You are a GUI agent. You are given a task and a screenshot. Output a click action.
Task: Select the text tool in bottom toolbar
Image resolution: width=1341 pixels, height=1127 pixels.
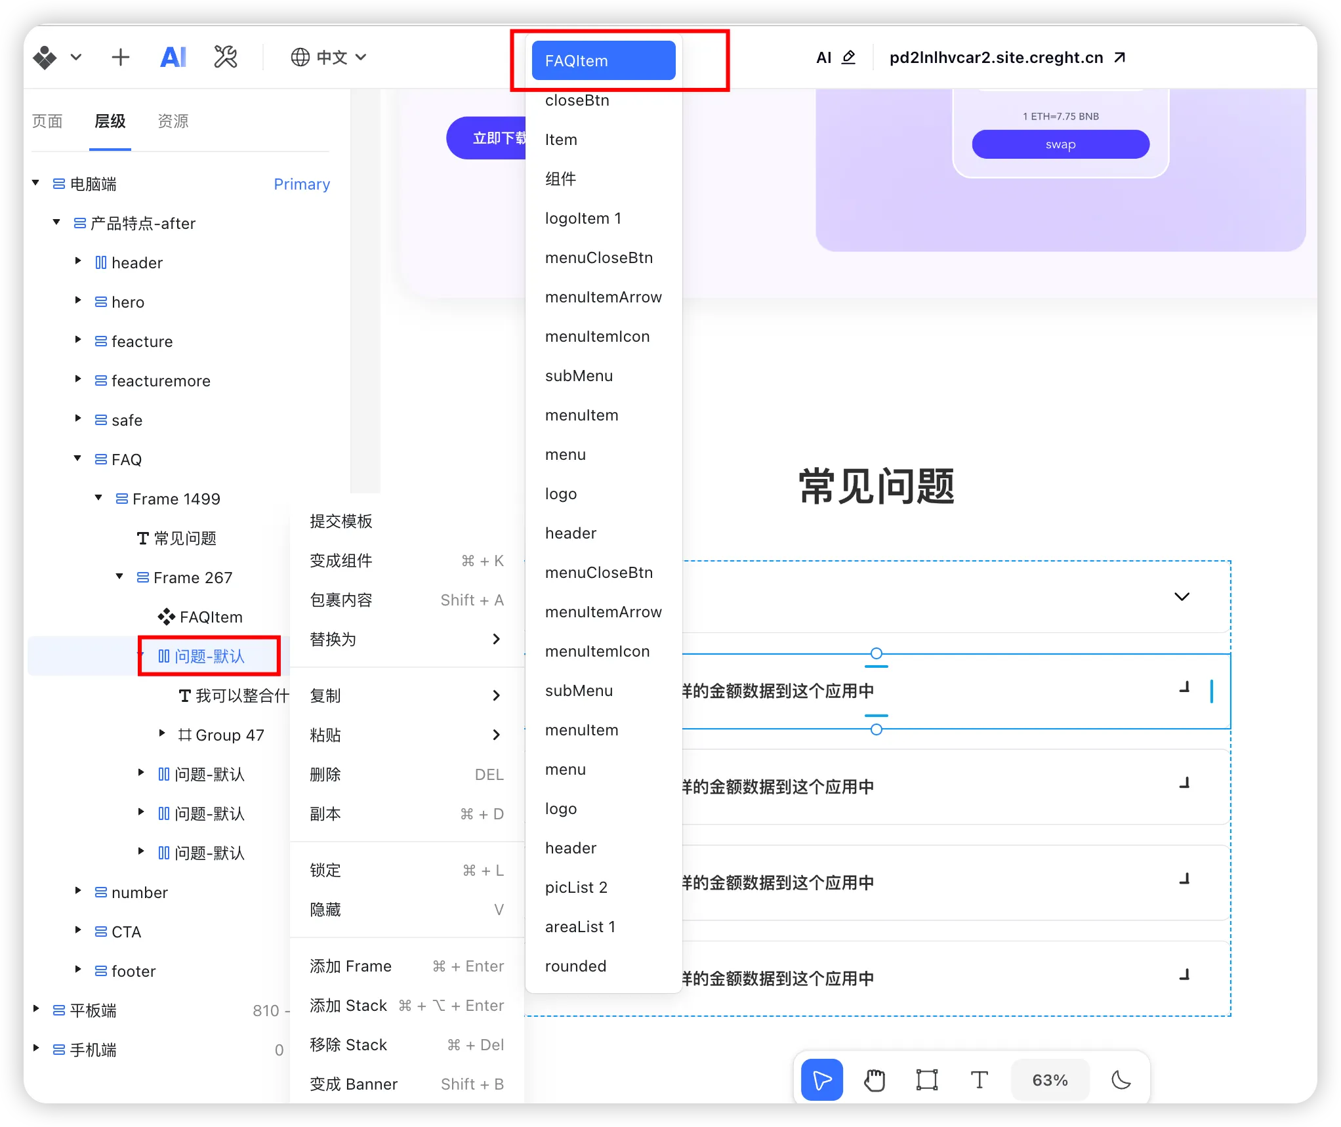979,1080
